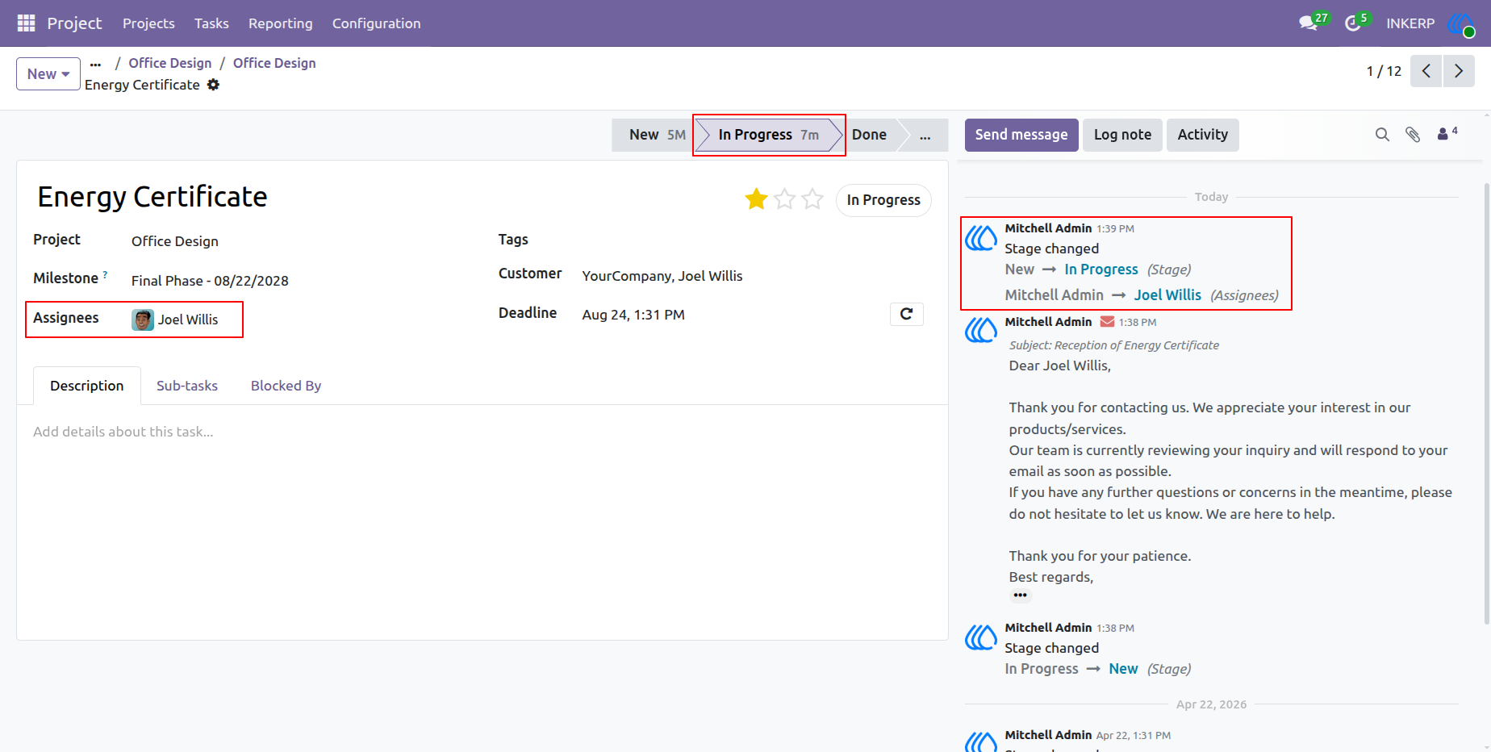Expand the breadcrumb ellipsis

(96, 64)
